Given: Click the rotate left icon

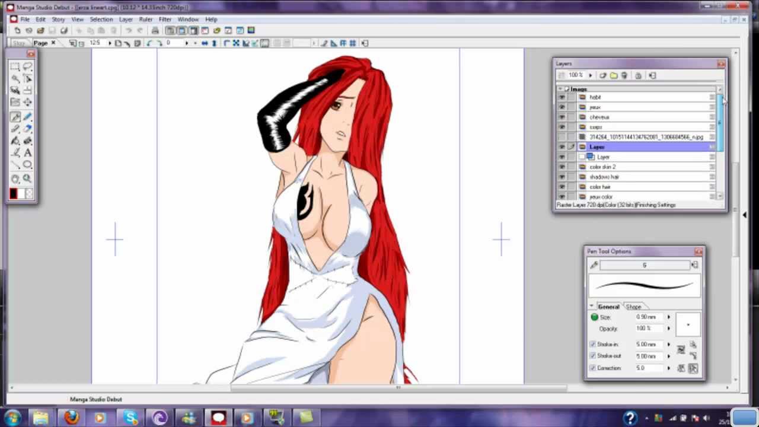Looking at the screenshot, I should (149, 43).
